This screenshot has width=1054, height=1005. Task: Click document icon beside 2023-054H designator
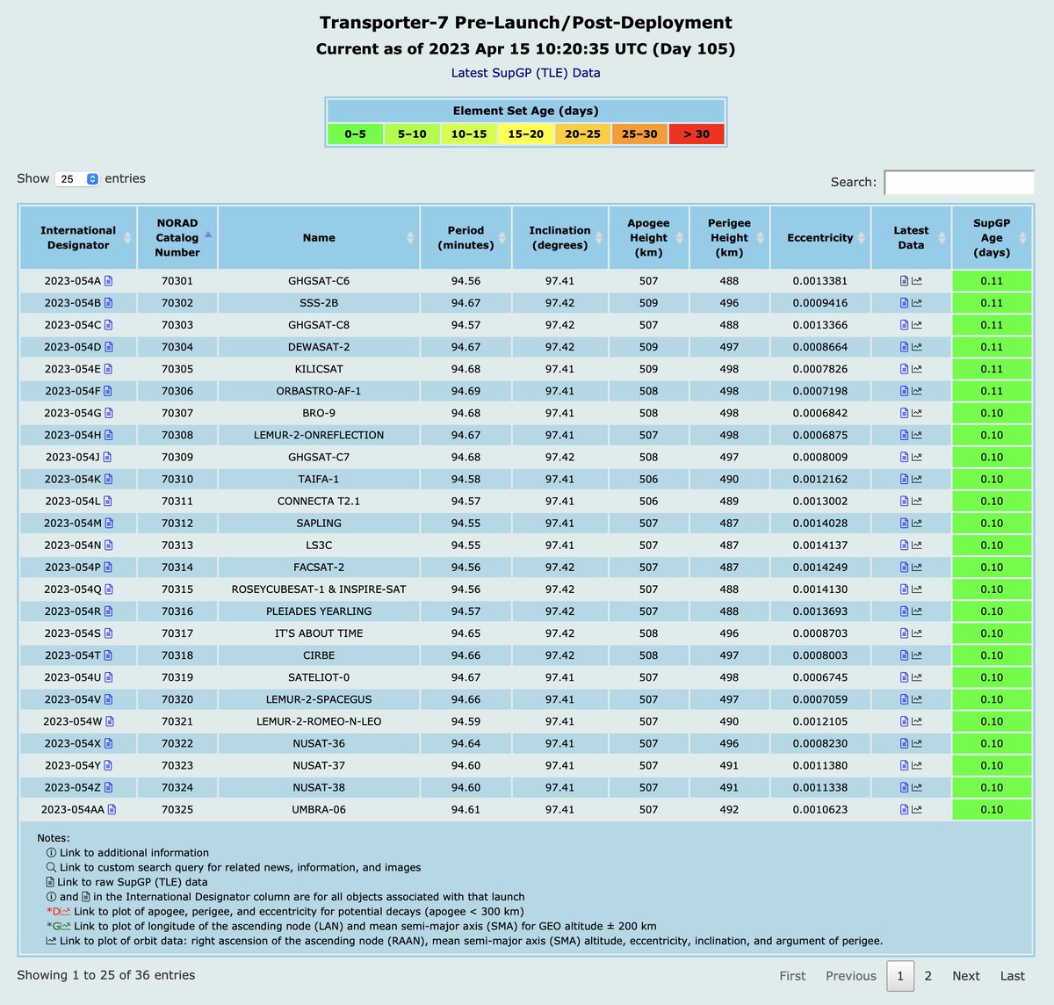point(109,435)
